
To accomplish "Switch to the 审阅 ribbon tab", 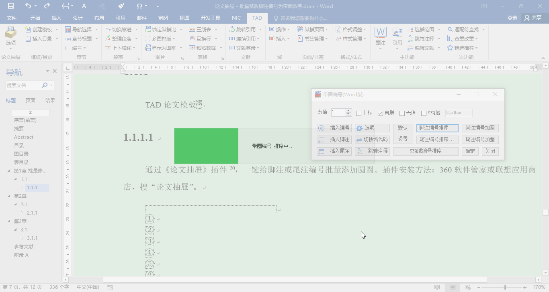I will (162, 18).
